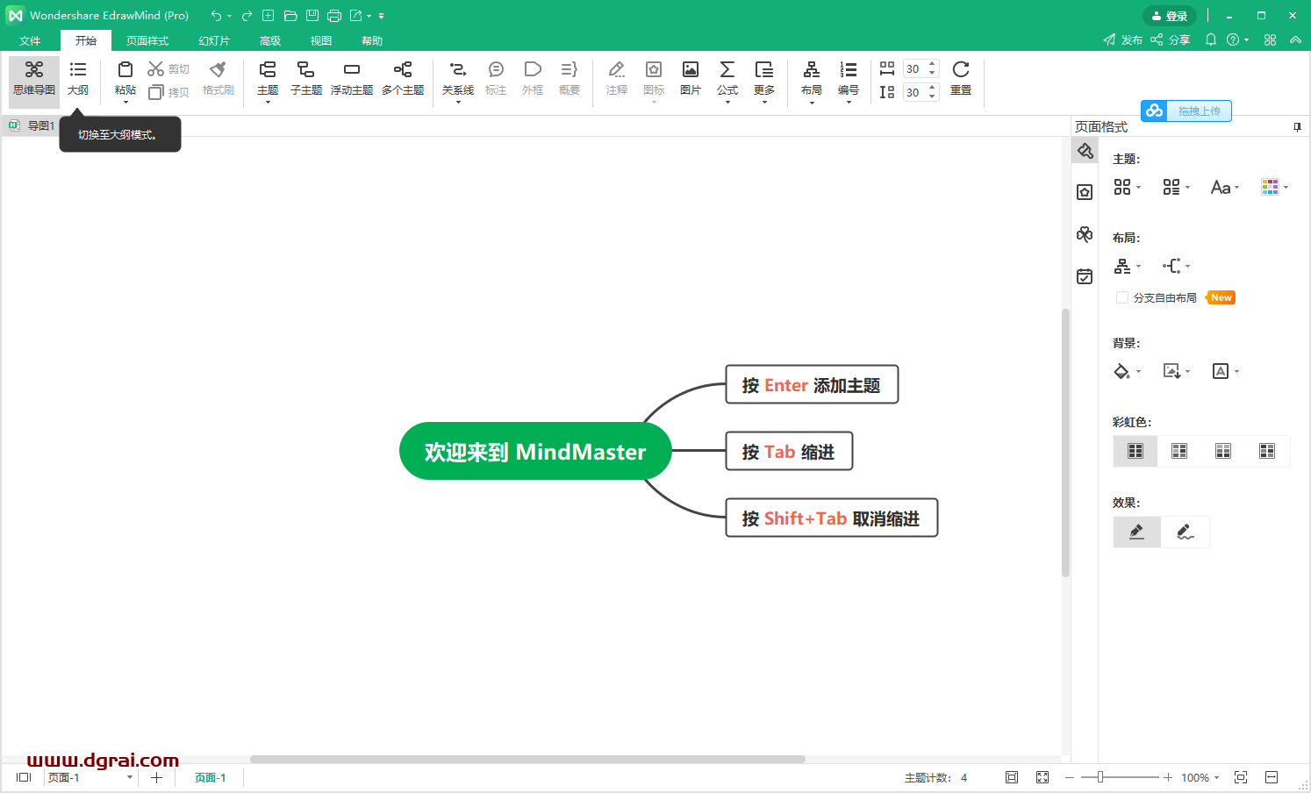1311x793 pixels.
Task: Select the first rainbow color style option
Action: point(1135,451)
